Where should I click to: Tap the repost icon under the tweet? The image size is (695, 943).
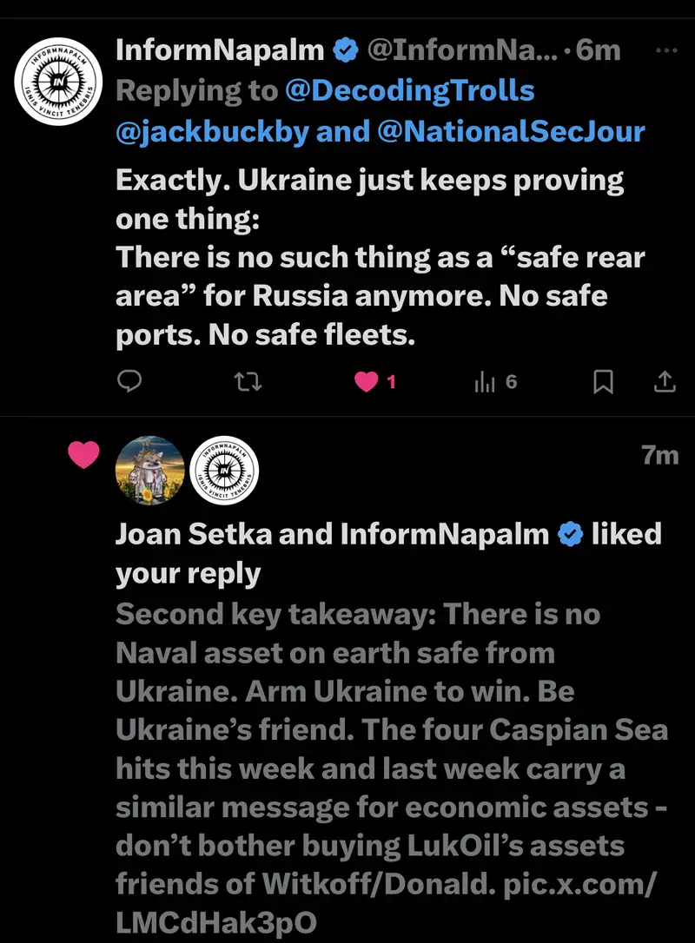(248, 381)
